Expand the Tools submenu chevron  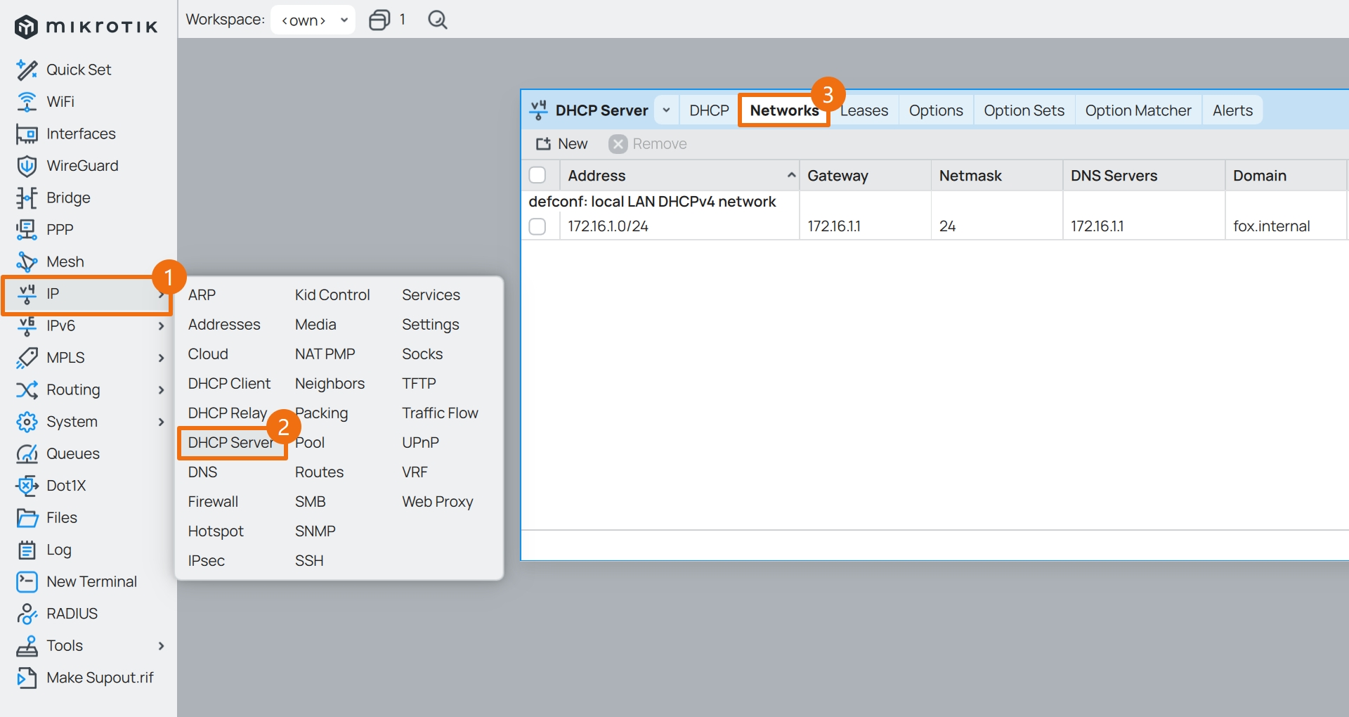(161, 646)
